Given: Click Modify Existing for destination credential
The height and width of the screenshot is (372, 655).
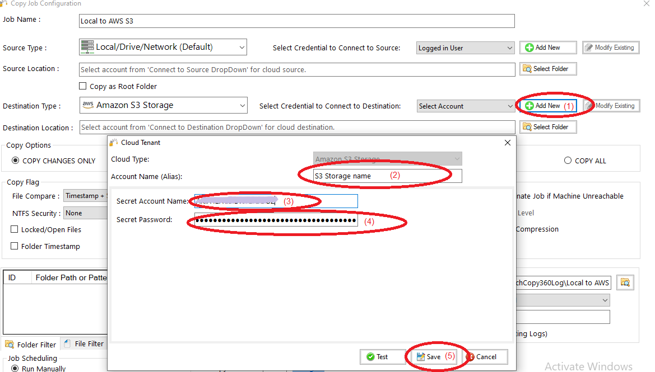Looking at the screenshot, I should click(611, 106).
